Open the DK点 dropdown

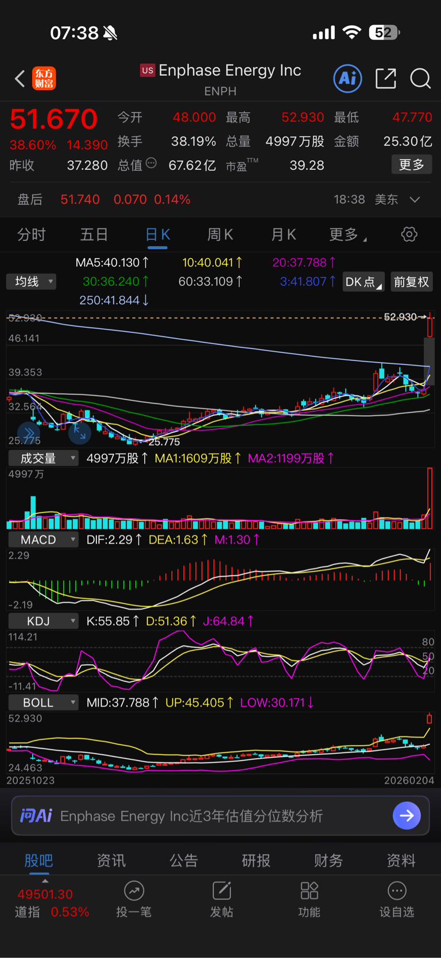(x=363, y=282)
